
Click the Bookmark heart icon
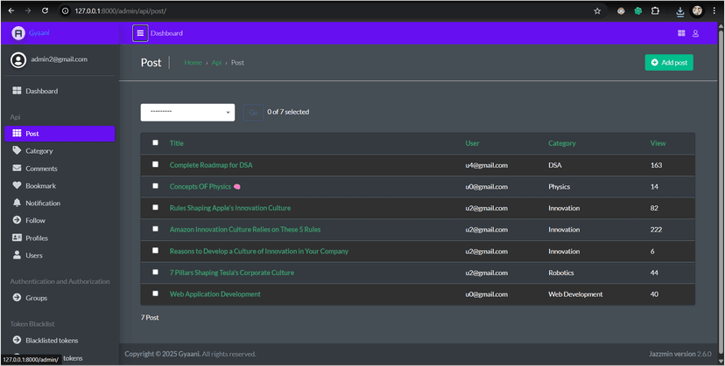[17, 185]
